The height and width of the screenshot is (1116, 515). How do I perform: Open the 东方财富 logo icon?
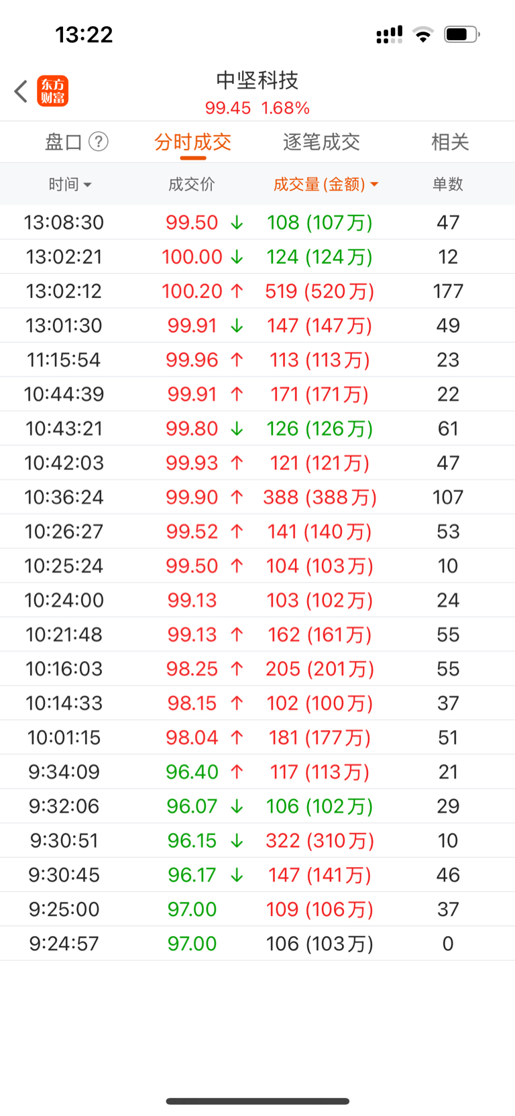pos(52,91)
